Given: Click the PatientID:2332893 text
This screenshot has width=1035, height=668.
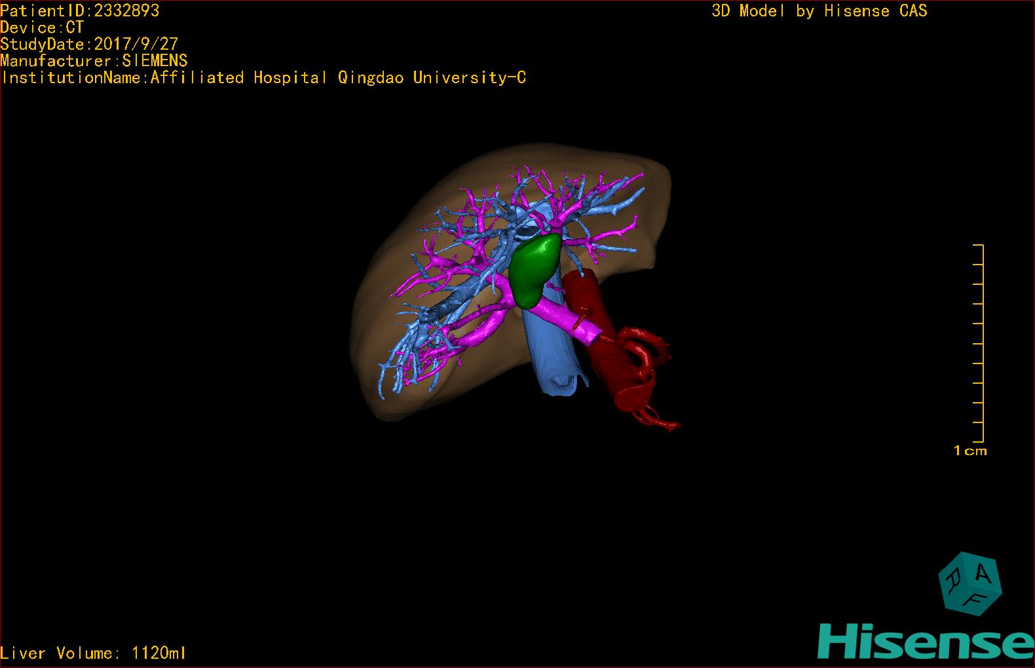Looking at the screenshot, I should [x=80, y=10].
